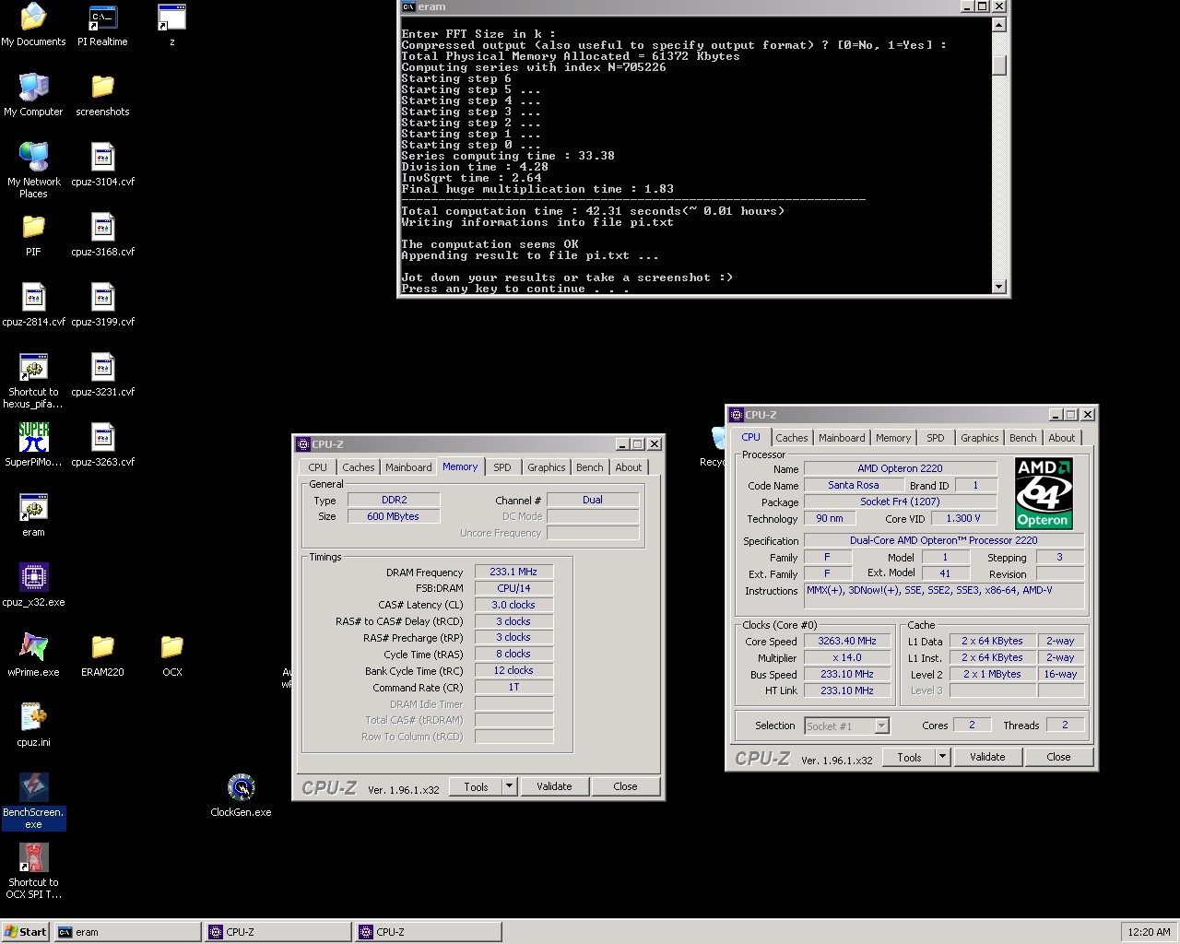This screenshot has width=1180, height=944.
Task: Click Tools button in the processor CPU-Z window
Action: [909, 757]
